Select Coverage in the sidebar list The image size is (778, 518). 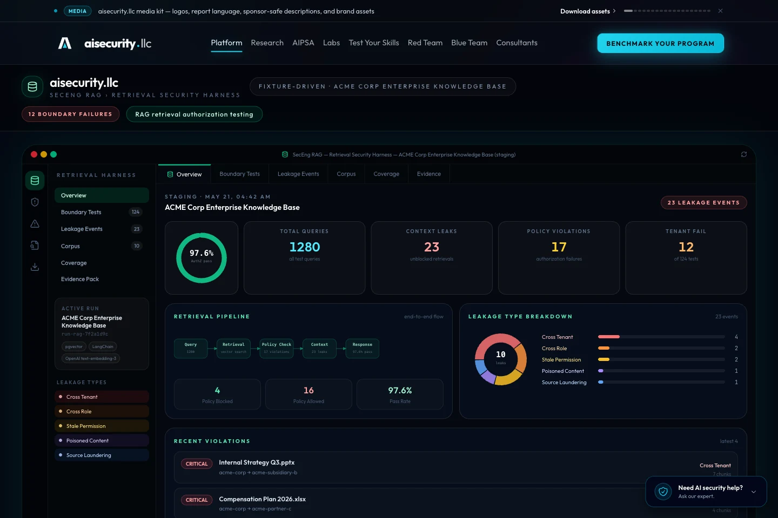tap(102, 263)
